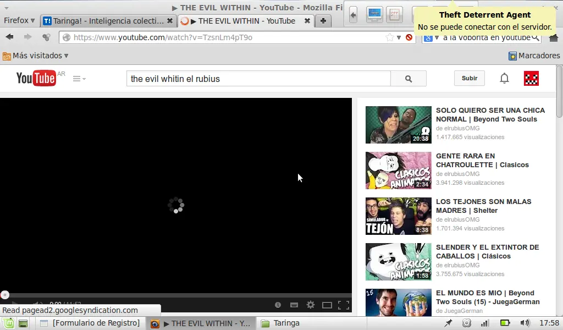Click the checklist icon in overlay toolbar
The width and height of the screenshot is (563, 330).
(x=394, y=15)
